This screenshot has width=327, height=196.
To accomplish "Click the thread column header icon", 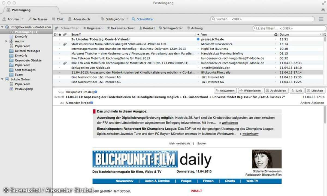I will (x=55, y=35).
